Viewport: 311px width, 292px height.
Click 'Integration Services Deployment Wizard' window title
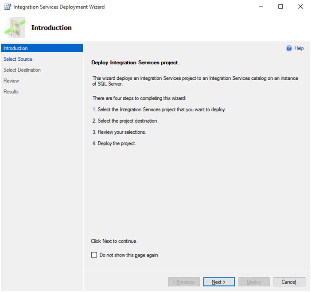59,7
